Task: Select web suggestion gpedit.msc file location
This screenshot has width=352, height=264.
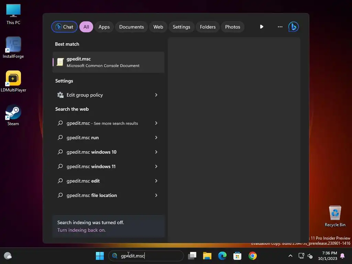Action: coord(108,195)
